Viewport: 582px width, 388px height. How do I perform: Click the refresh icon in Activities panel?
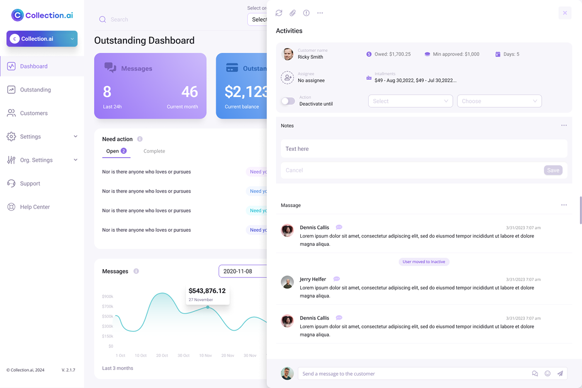coord(279,13)
